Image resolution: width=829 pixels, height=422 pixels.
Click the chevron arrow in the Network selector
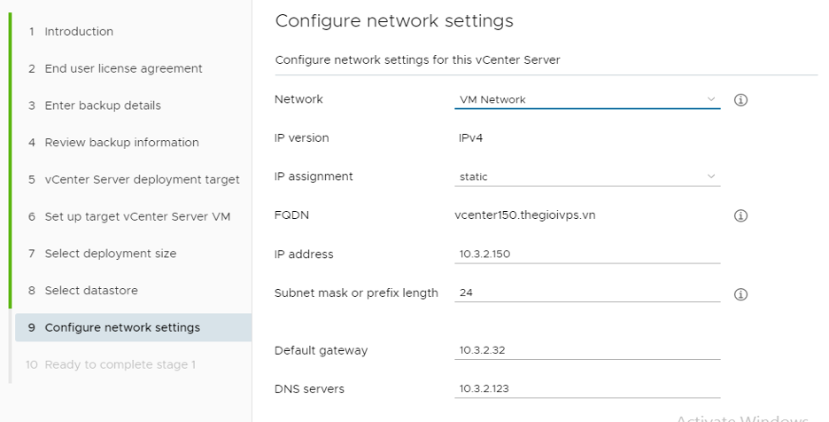click(x=711, y=99)
